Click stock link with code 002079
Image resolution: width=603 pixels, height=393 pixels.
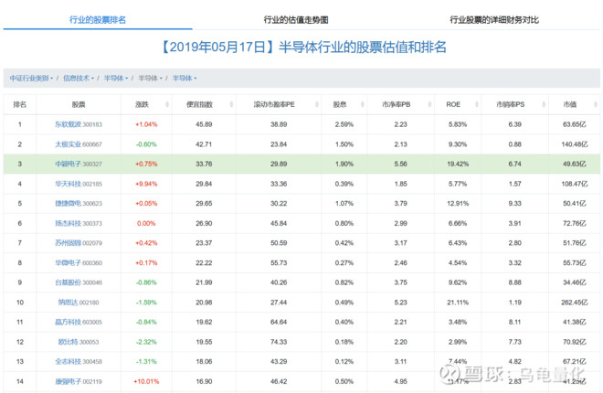click(79, 243)
